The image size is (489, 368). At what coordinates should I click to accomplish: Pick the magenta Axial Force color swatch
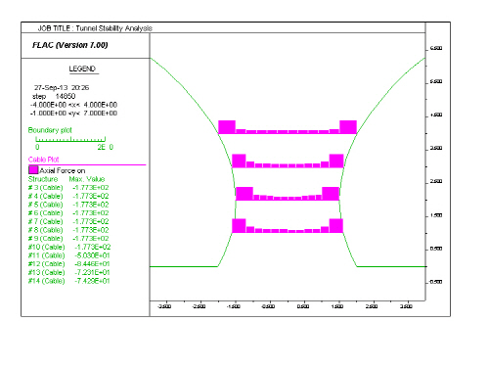pos(33,170)
